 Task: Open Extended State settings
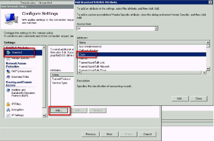click(20, 77)
